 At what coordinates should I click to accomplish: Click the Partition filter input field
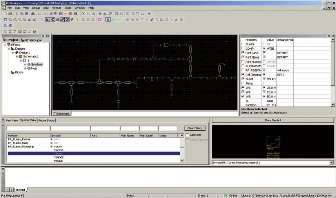28,128
